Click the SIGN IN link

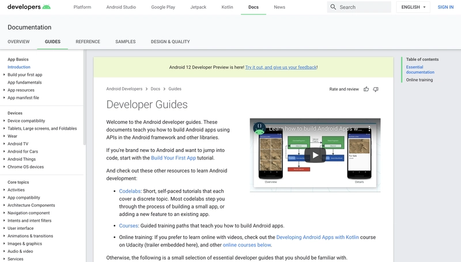coord(445,7)
